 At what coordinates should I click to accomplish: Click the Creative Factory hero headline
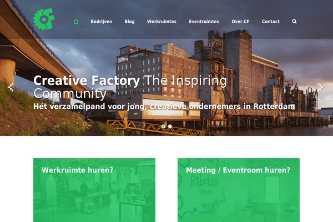[x=130, y=87]
